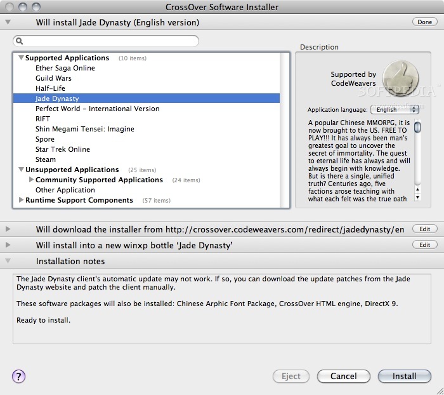Click the application list vertical scrollbar
Viewport: 444px width, 395px height.
click(x=285, y=130)
